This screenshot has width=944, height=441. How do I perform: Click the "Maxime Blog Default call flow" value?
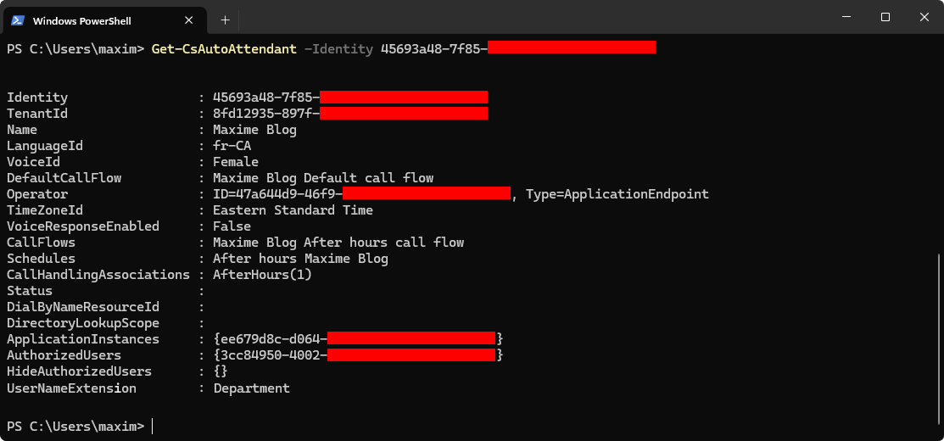[x=323, y=178]
